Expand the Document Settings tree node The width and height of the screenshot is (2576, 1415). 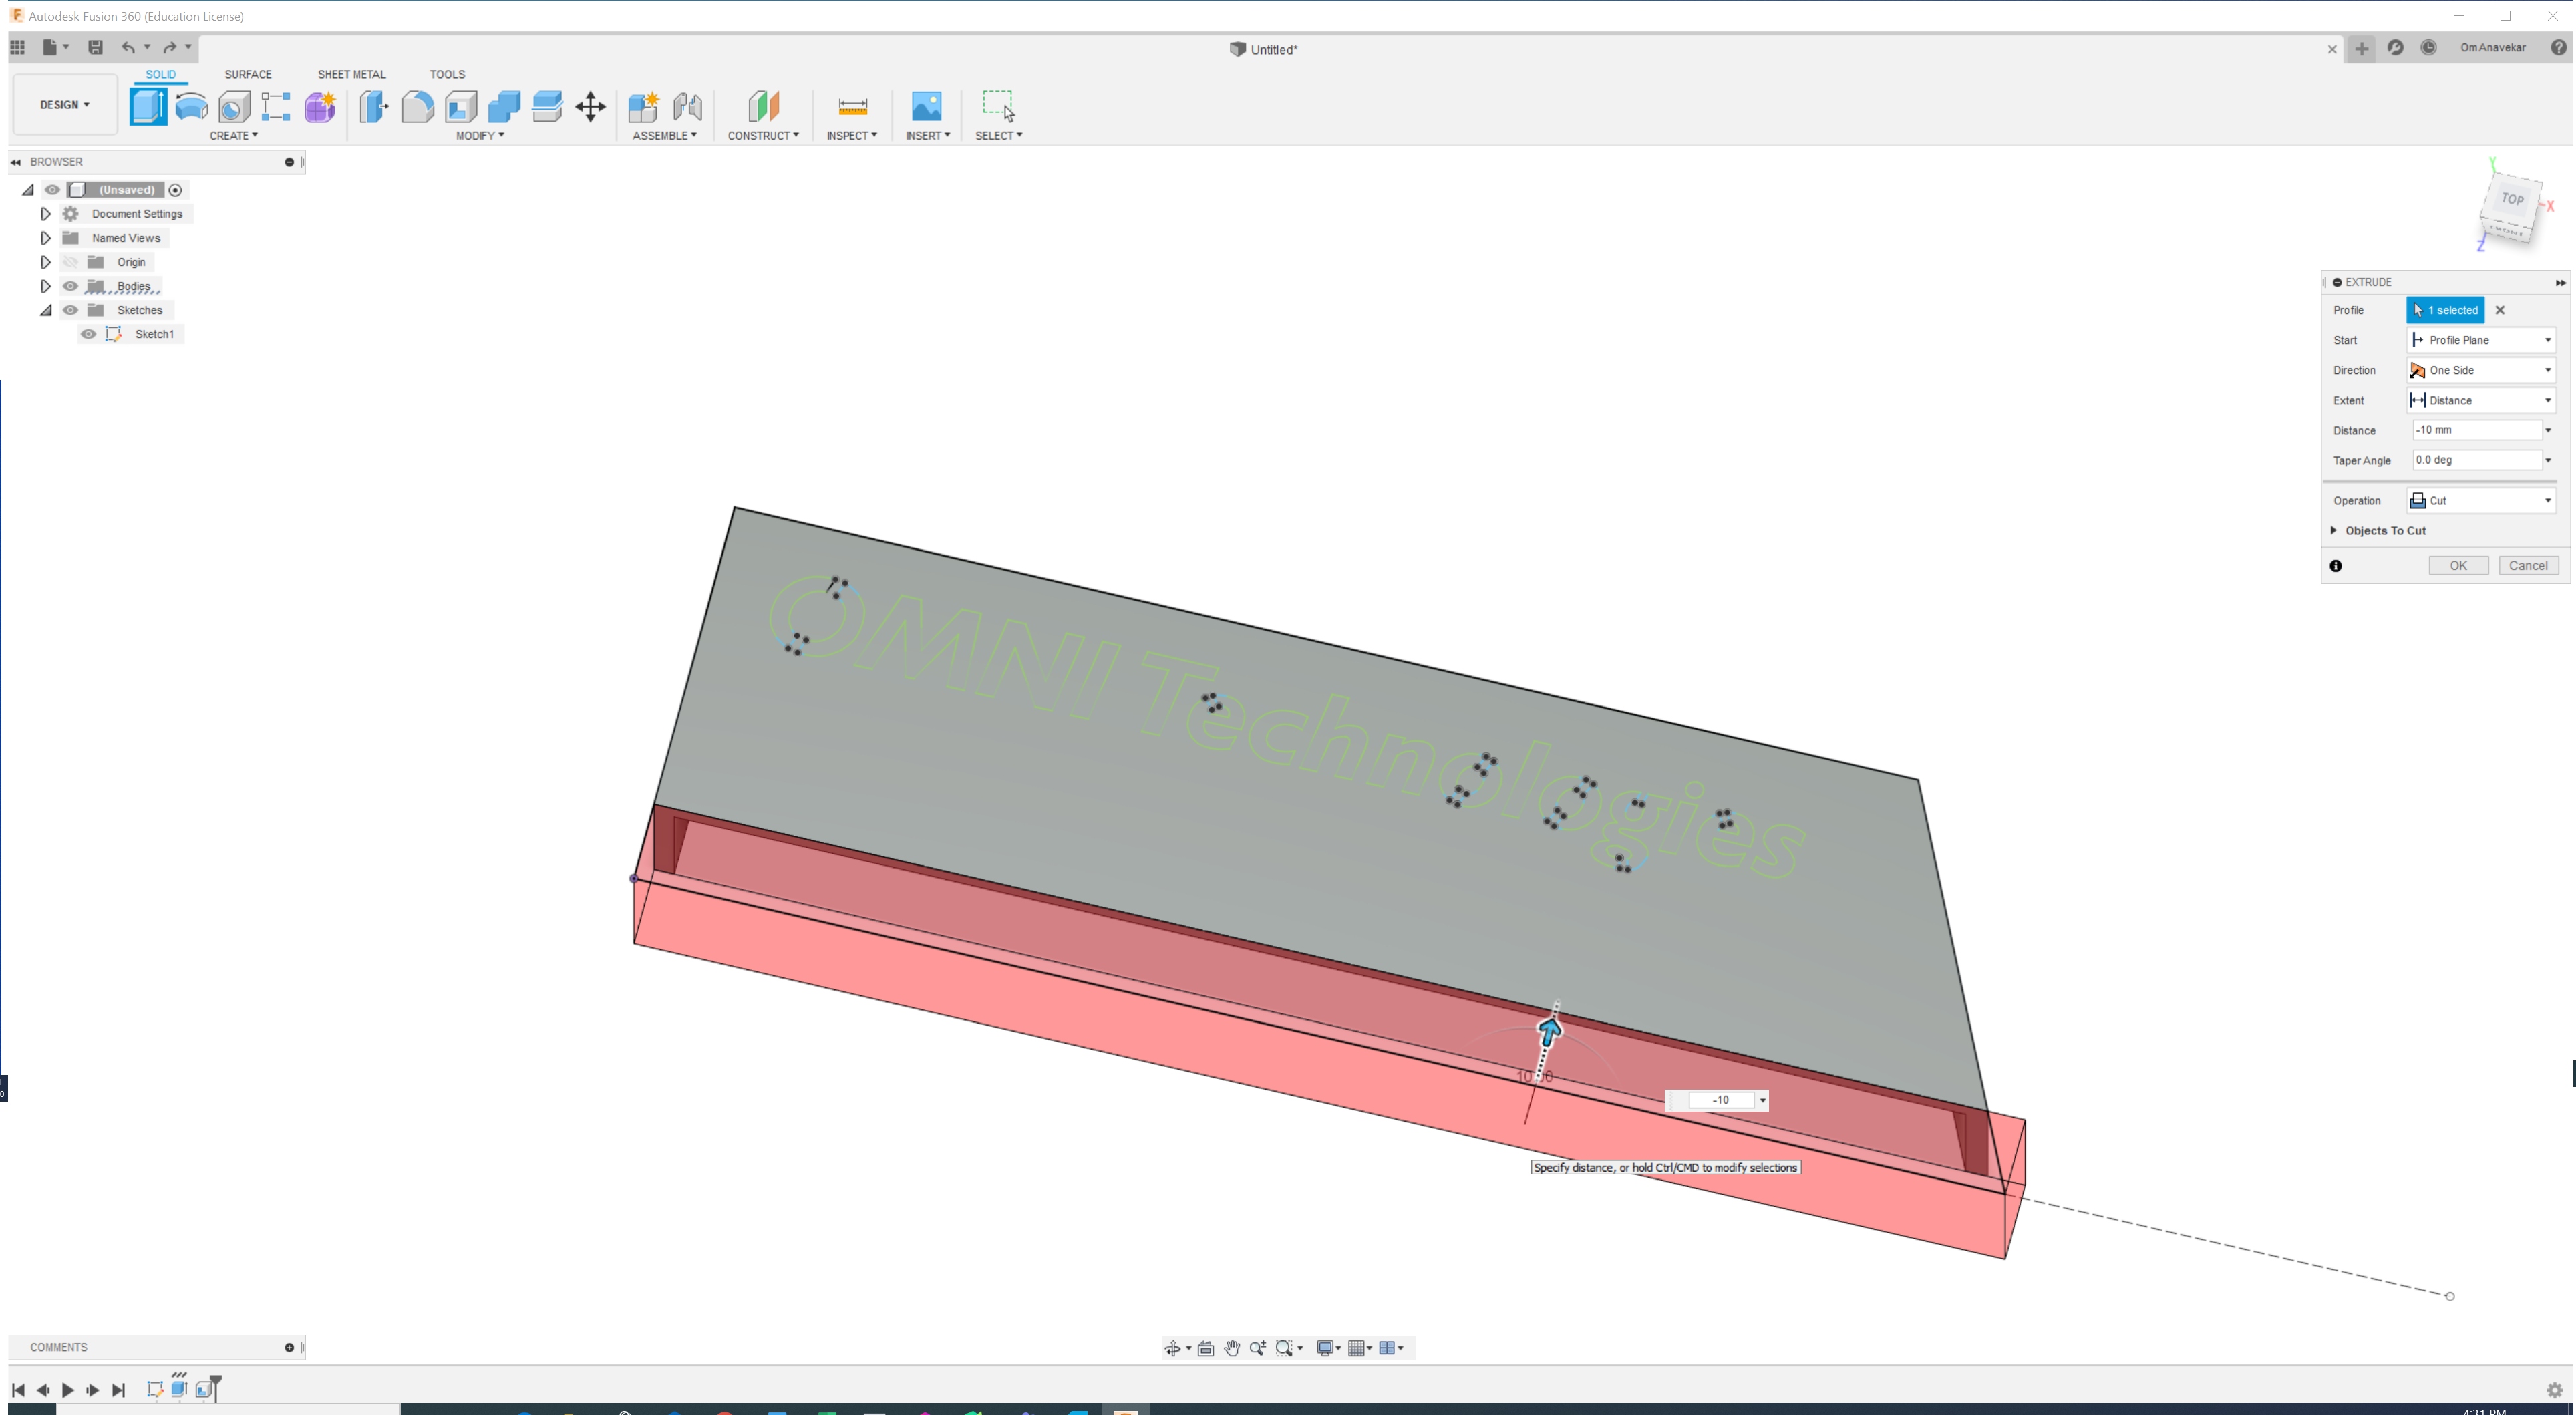[x=45, y=214]
